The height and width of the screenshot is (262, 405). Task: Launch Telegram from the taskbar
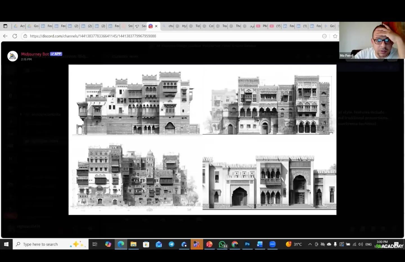click(x=171, y=244)
